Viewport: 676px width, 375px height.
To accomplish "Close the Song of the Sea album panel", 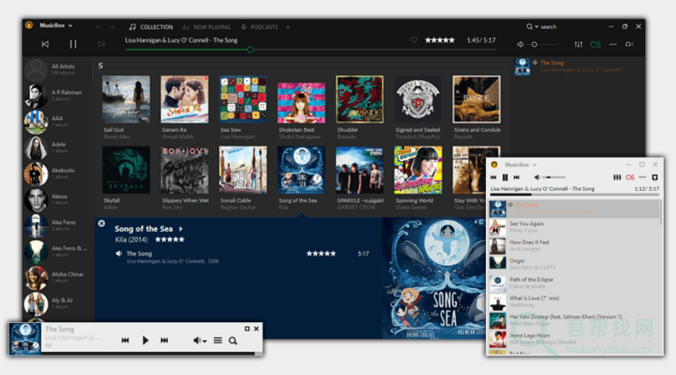I will point(101,224).
